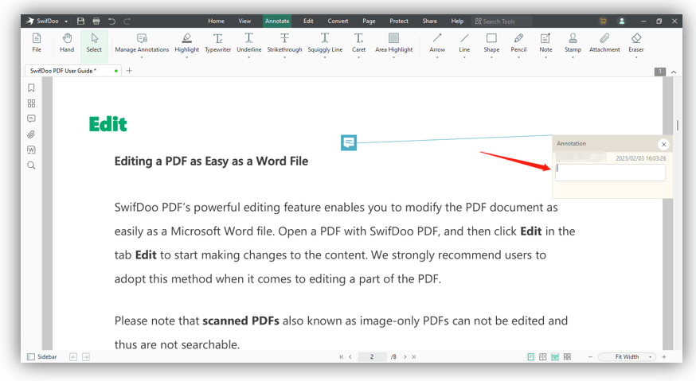Go to the previous page
Screen dimensions: 696x381
[350, 356]
